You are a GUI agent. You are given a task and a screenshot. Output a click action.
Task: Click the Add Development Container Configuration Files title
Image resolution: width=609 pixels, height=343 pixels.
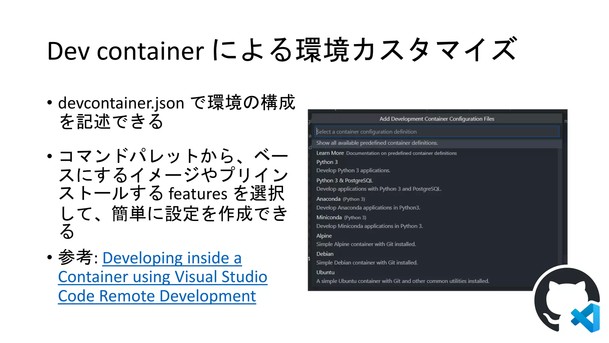tap(437, 119)
